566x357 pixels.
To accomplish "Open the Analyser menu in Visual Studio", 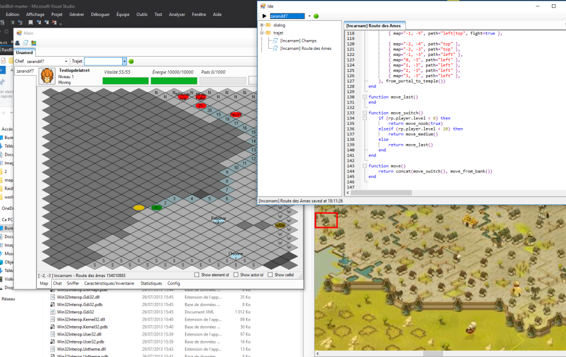I will tap(177, 14).
